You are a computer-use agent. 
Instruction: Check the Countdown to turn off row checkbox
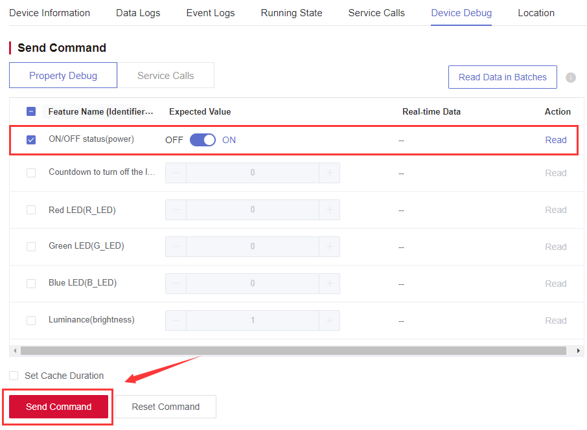[31, 173]
